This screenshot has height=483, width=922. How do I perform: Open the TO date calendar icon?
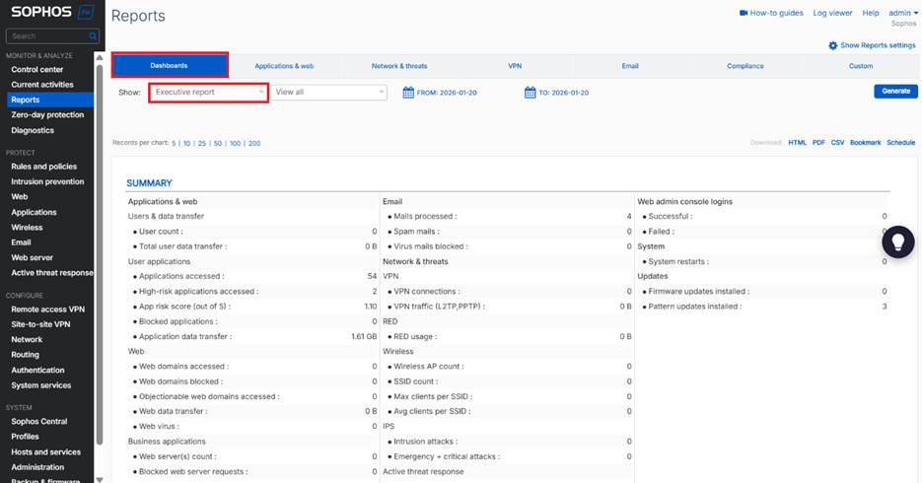(x=531, y=92)
